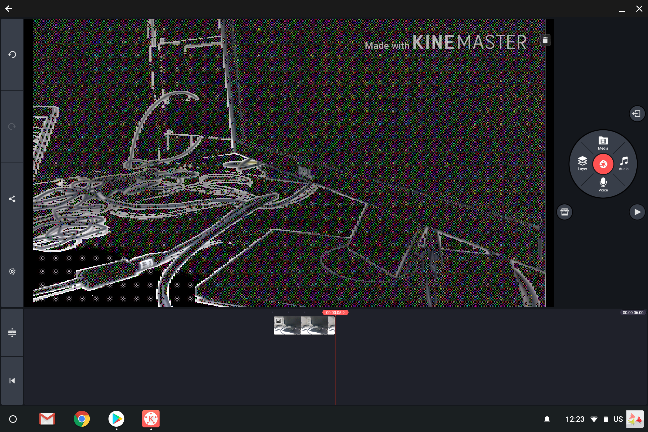Viewport: 648px width, 432px height.
Task: Select the image clip in timeline
Action: click(x=304, y=325)
